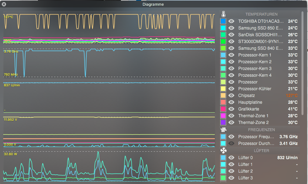The image size is (308, 184).
Task: Click the blue TOSHIBA color swatch
Action: click(x=223, y=21)
